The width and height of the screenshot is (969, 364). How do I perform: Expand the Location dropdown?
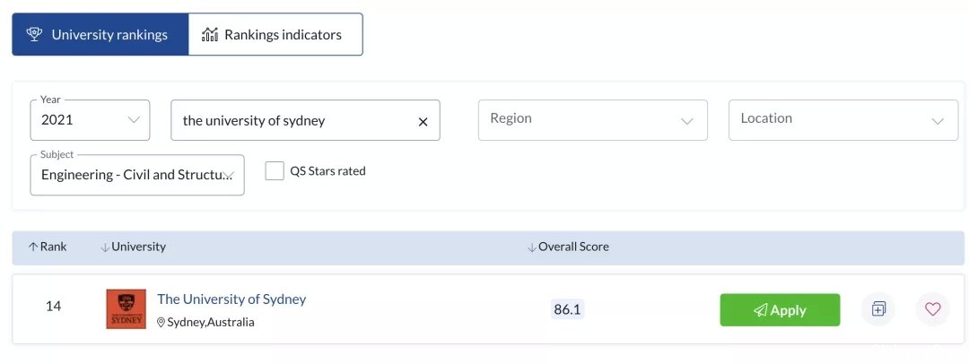tap(843, 120)
